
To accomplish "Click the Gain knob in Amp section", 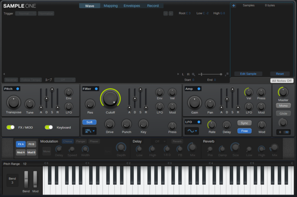I will (195, 102).
